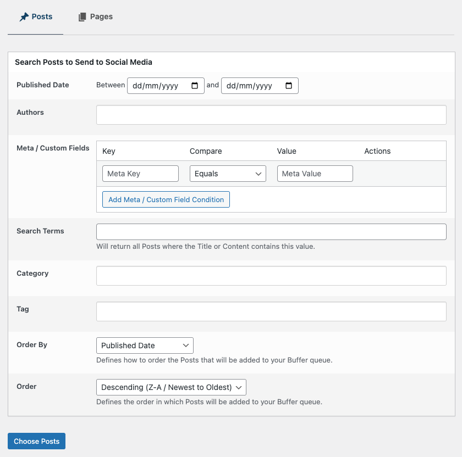Focus the Search Terms input

[x=271, y=232]
